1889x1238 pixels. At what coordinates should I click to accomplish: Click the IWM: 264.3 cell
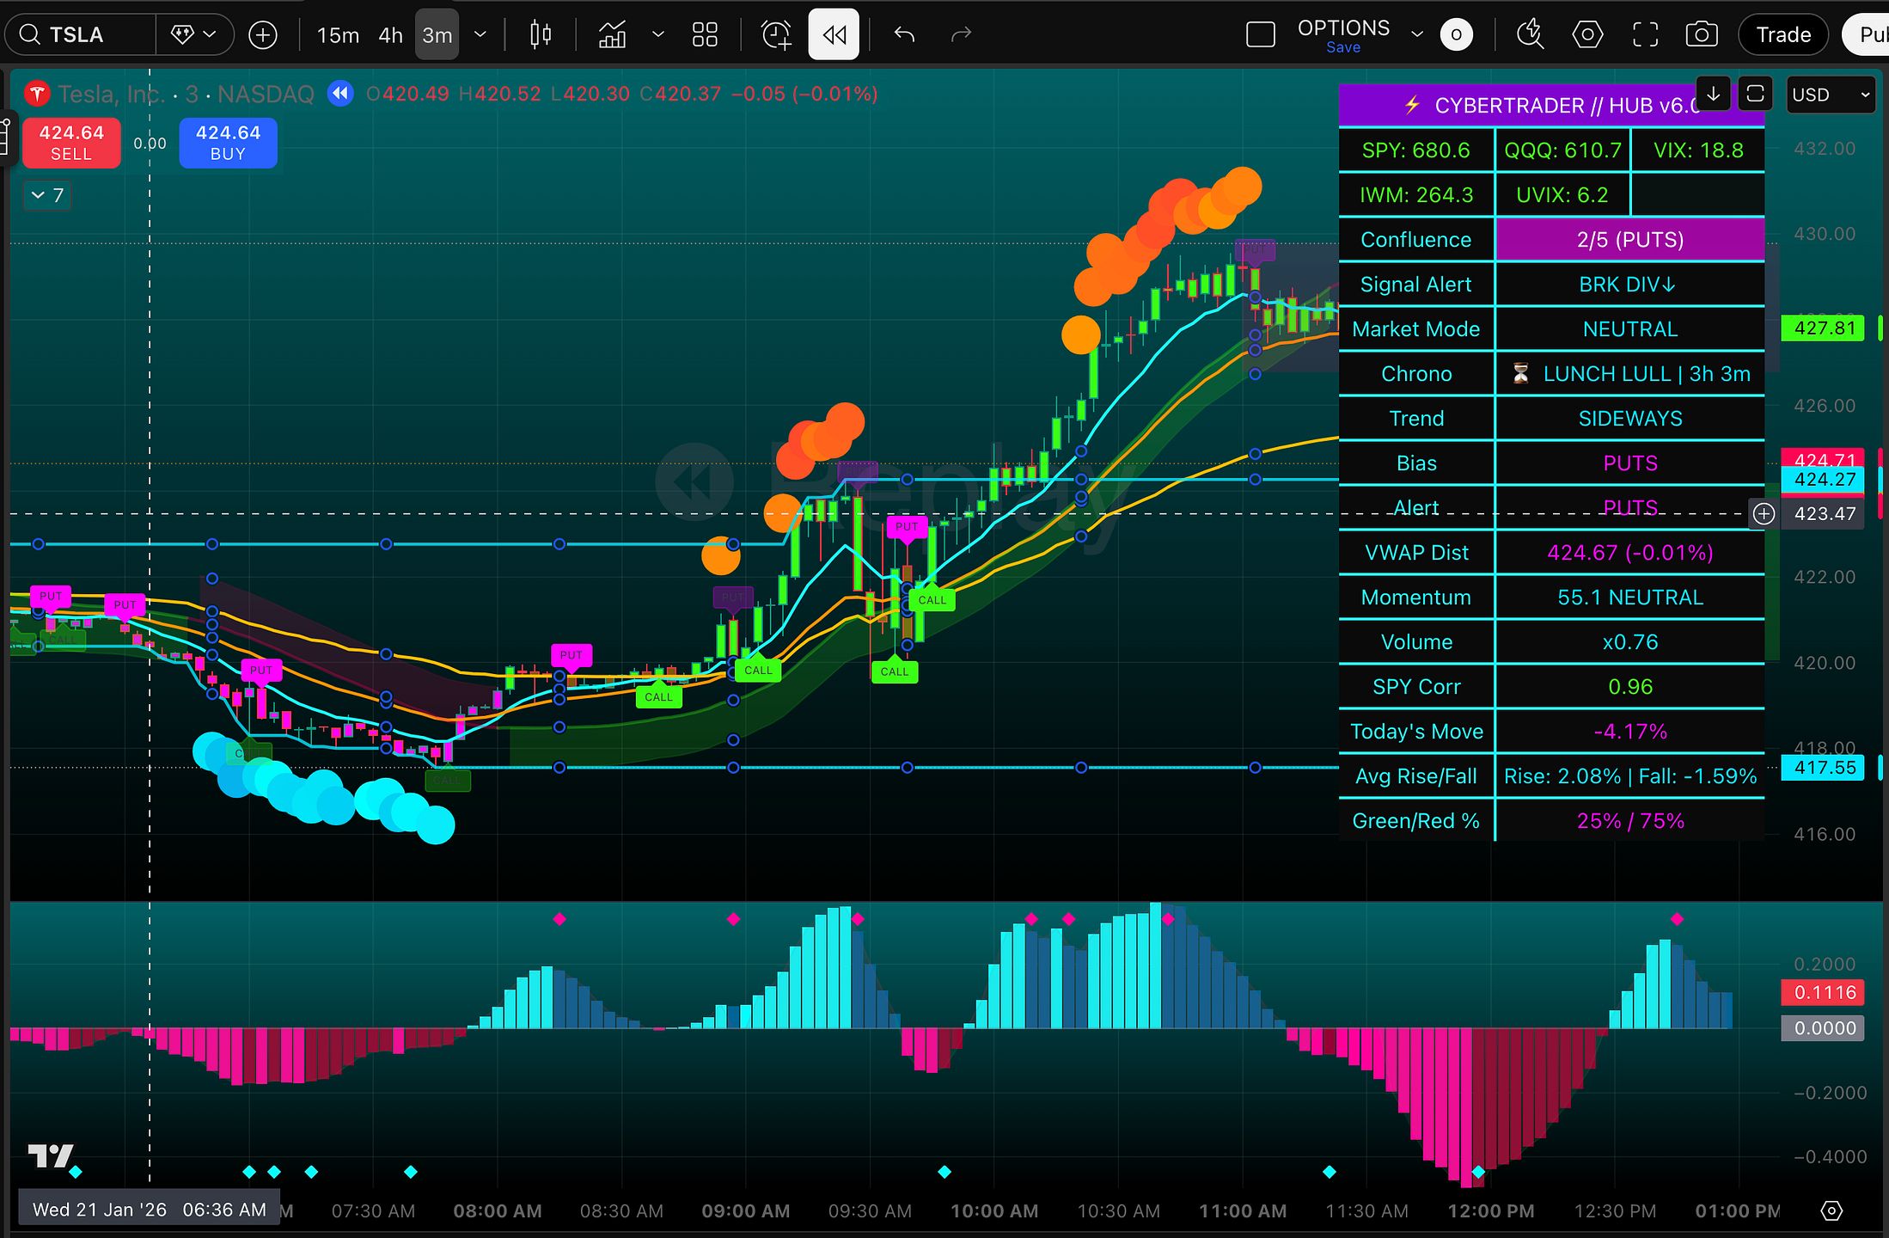point(1416,195)
